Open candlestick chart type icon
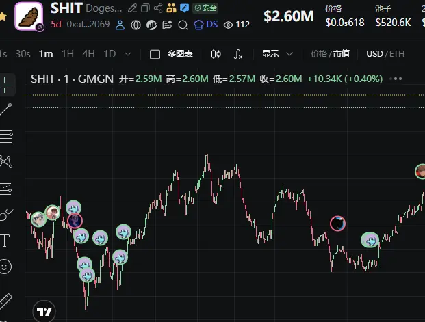 point(216,54)
